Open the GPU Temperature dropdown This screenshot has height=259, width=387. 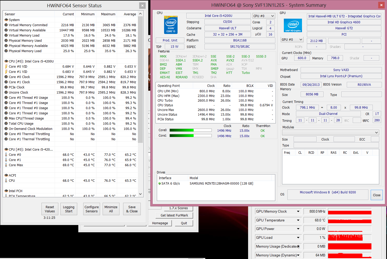(x=298, y=220)
